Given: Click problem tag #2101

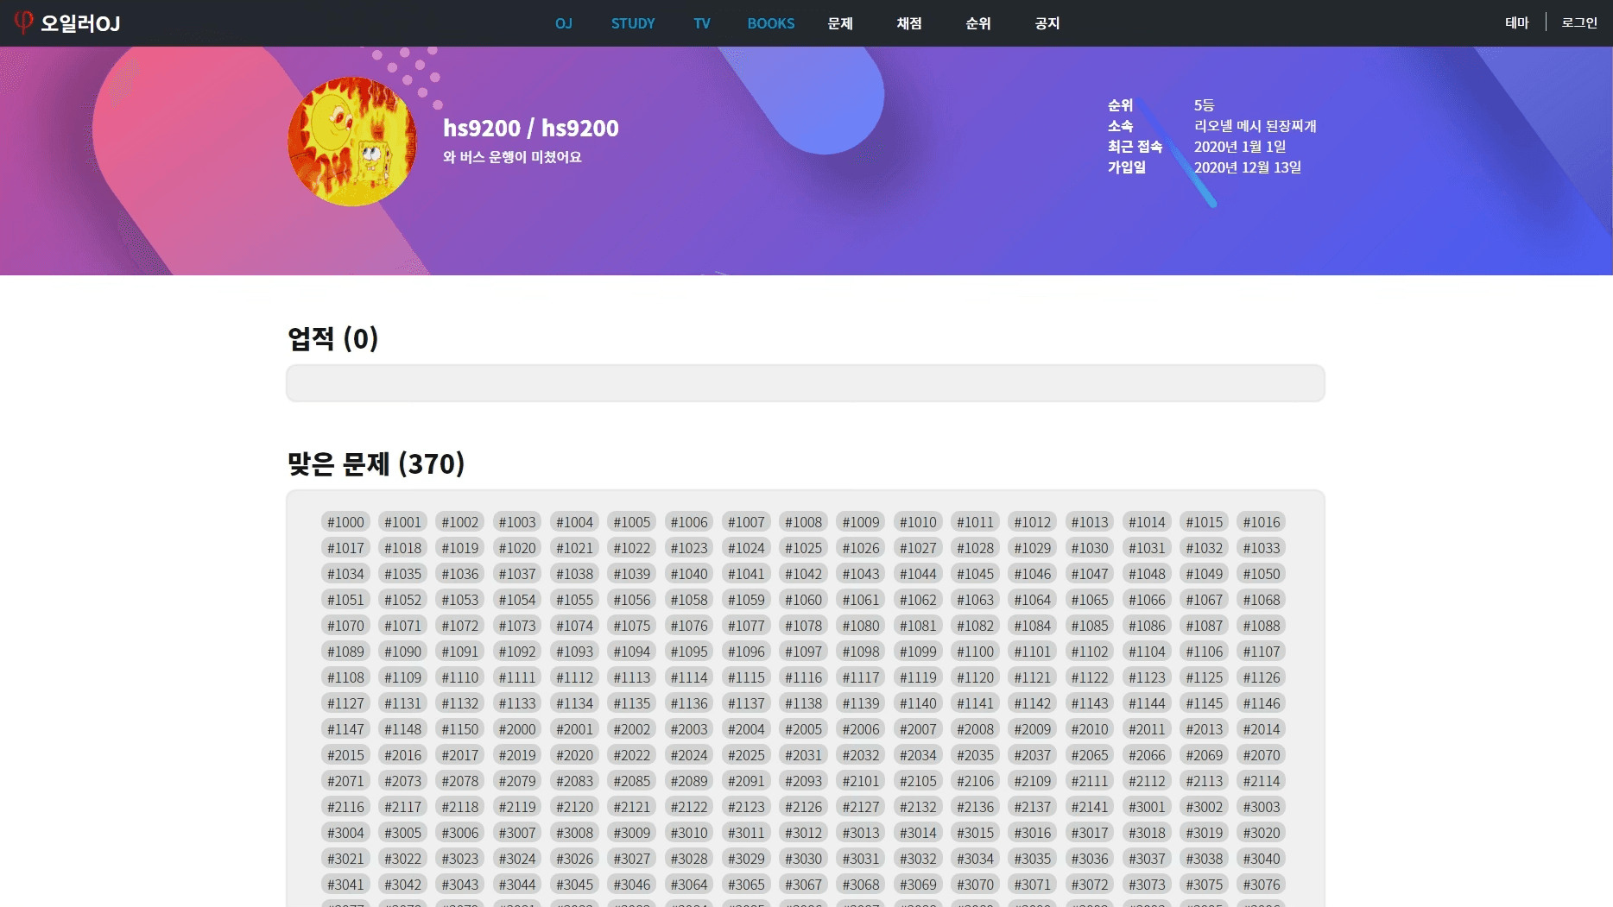Looking at the screenshot, I should (861, 781).
